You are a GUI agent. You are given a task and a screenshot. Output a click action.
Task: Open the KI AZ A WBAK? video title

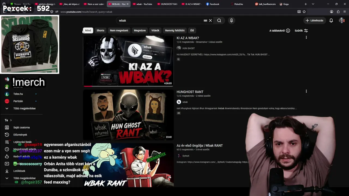point(188,38)
